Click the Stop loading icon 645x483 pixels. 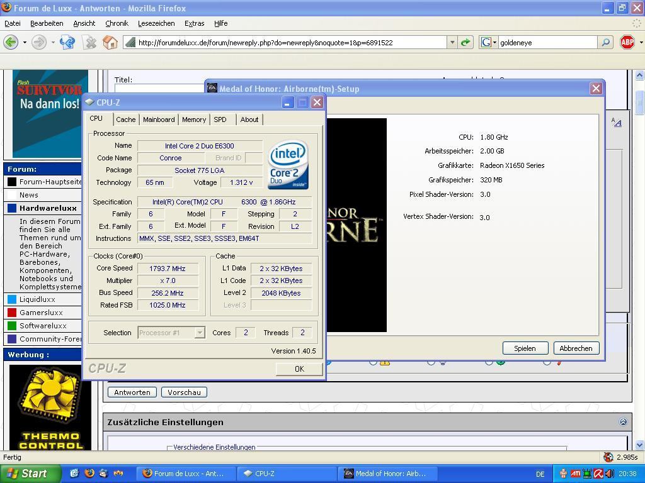coord(89,42)
